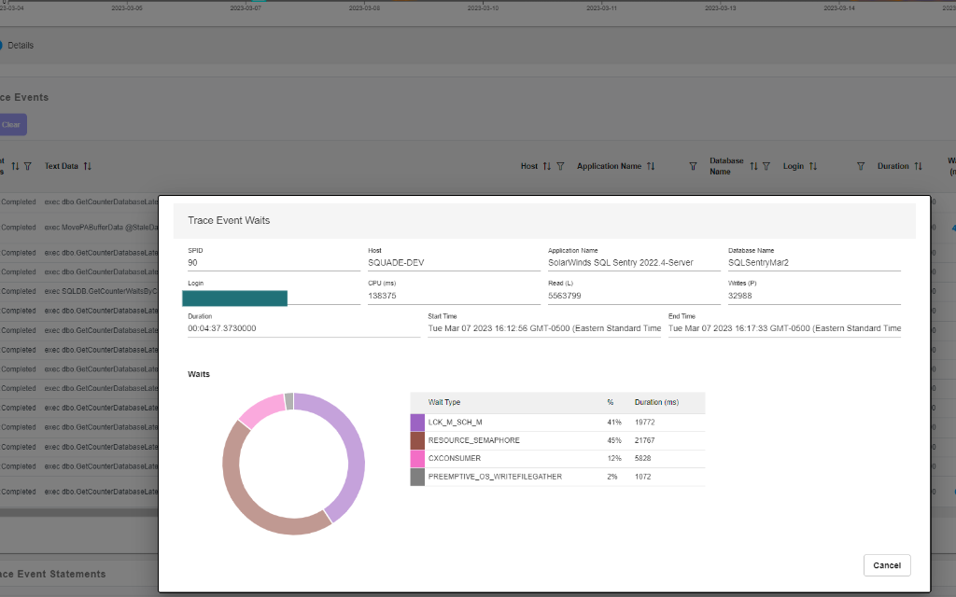Image resolution: width=956 pixels, height=597 pixels.
Task: Open the filter funnel on Host column
Action: [559, 166]
